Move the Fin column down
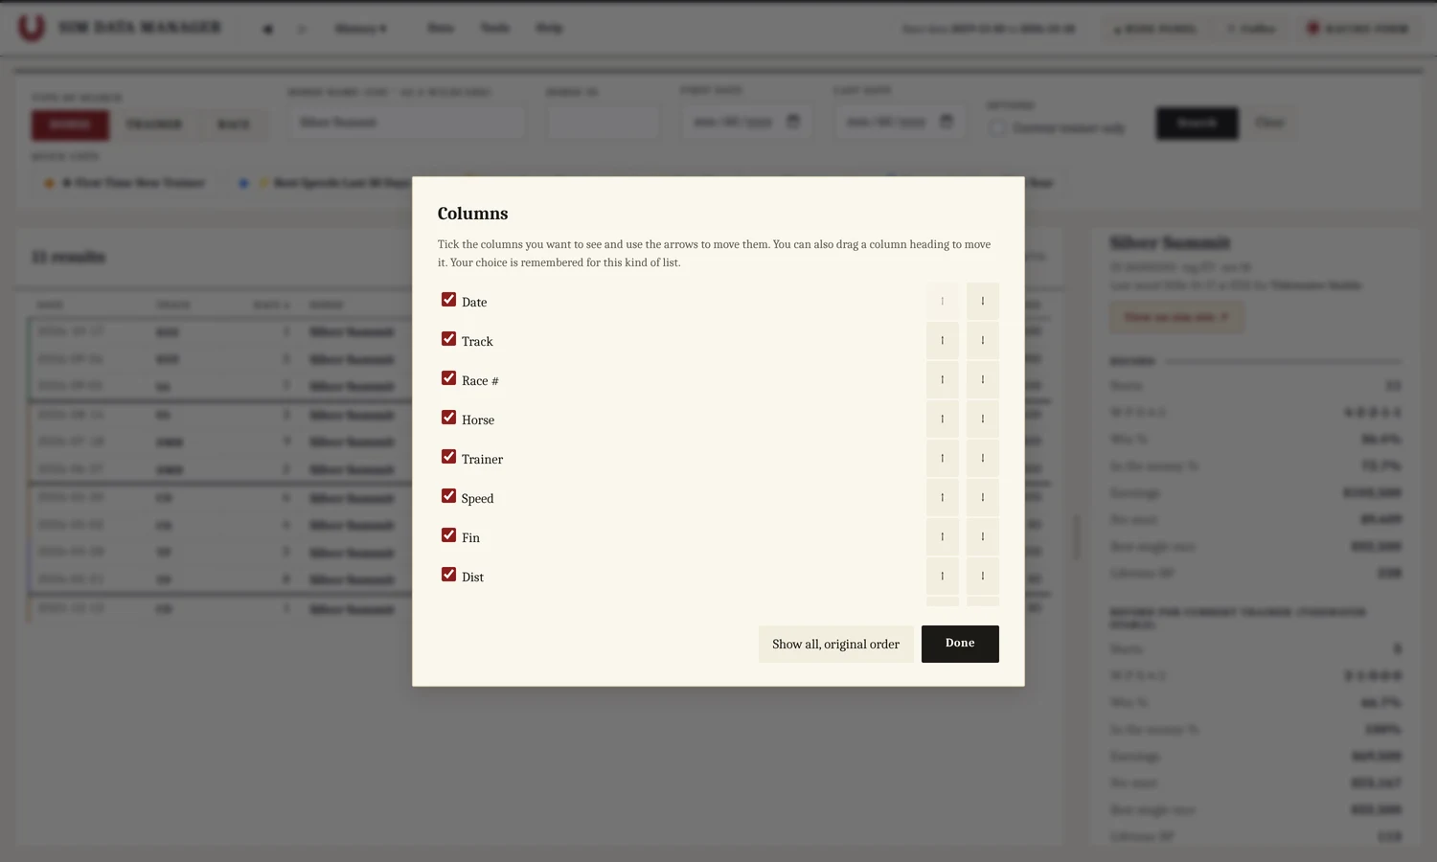Viewport: 1437px width, 862px height. pyautogui.click(x=983, y=537)
